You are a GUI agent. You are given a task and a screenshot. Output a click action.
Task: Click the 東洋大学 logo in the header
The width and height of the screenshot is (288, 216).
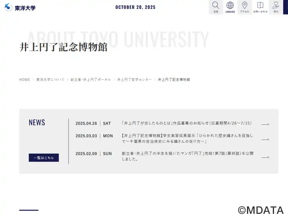tap(20, 8)
